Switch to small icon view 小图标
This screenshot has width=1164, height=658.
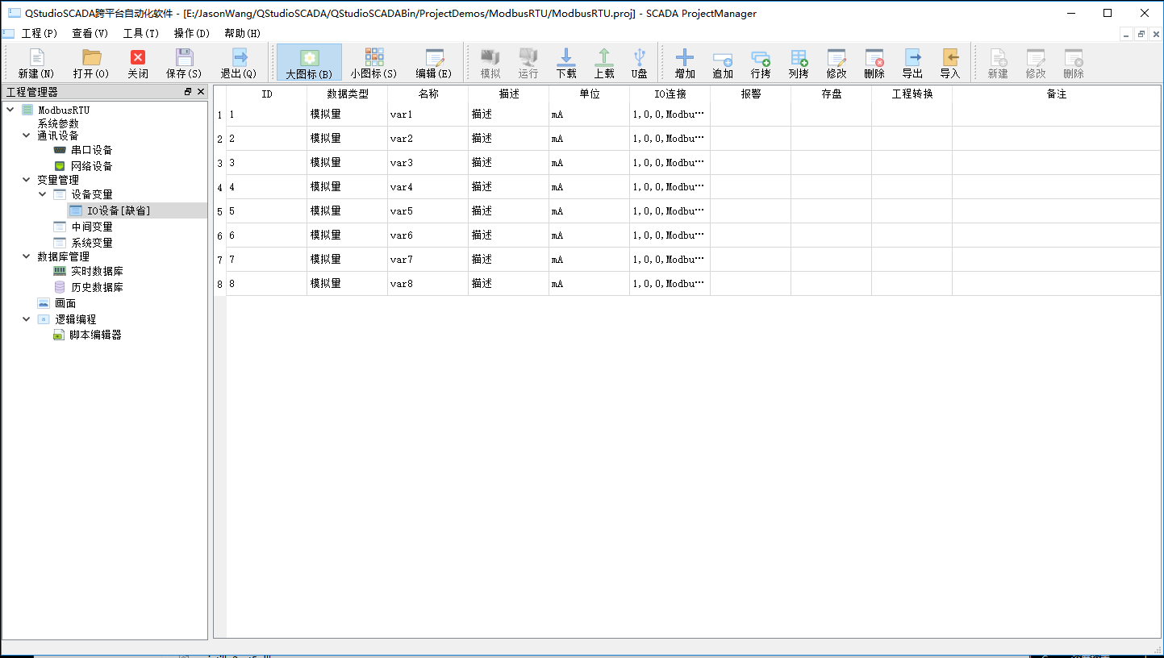373,62
